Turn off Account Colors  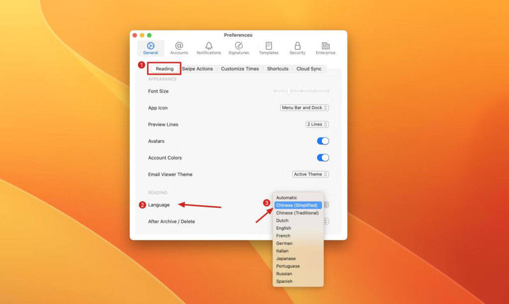(x=323, y=157)
